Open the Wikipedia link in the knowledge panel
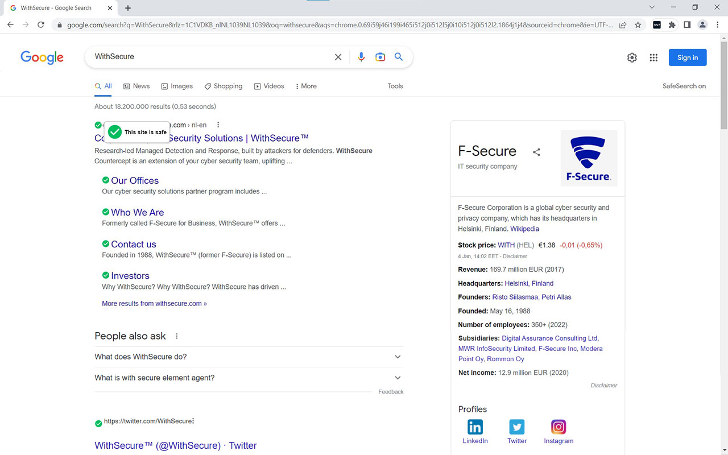Image resolution: width=728 pixels, height=455 pixels. (x=524, y=229)
